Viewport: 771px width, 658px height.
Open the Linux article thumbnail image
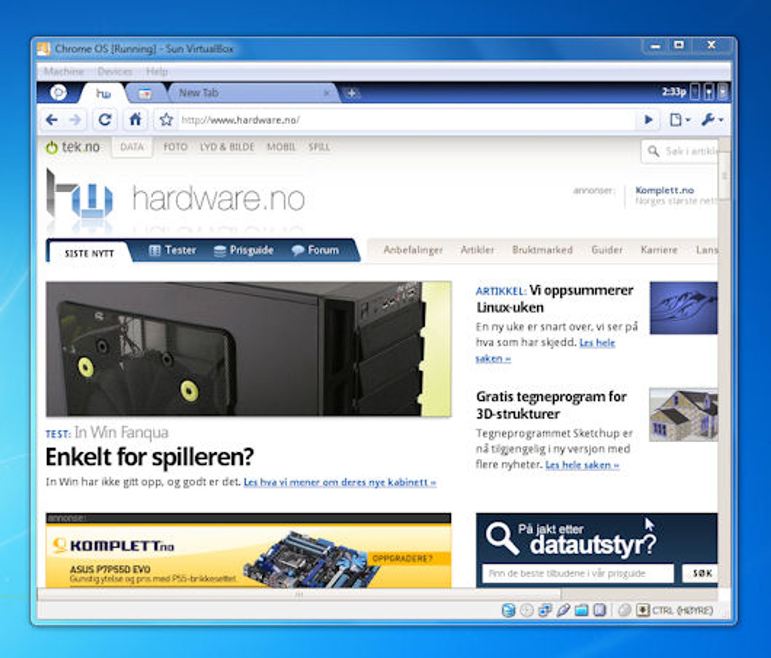point(683,308)
